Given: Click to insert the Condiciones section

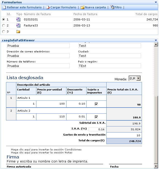Looking at the screenshot, I should pos(46,150).
